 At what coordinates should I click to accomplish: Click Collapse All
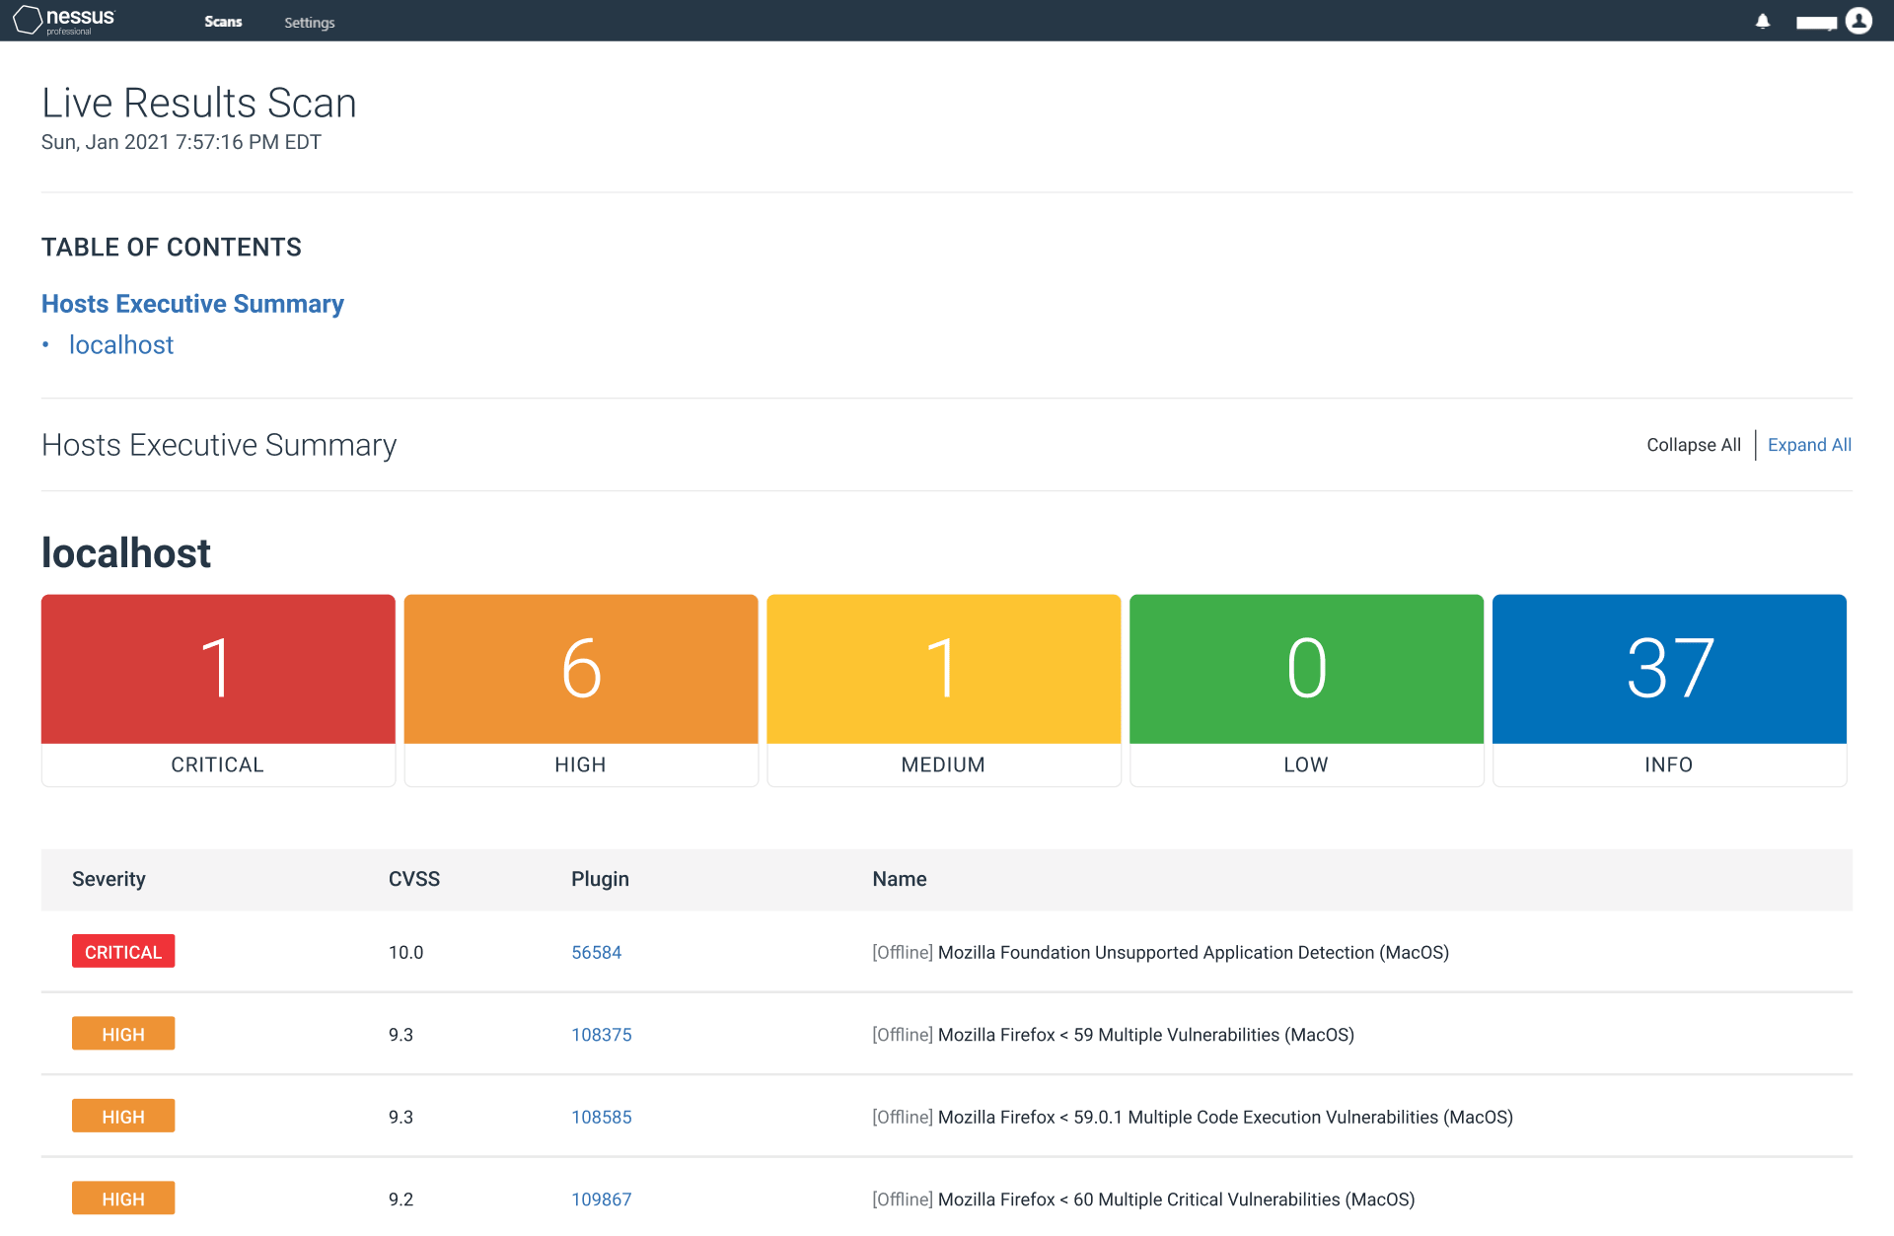[1694, 445]
